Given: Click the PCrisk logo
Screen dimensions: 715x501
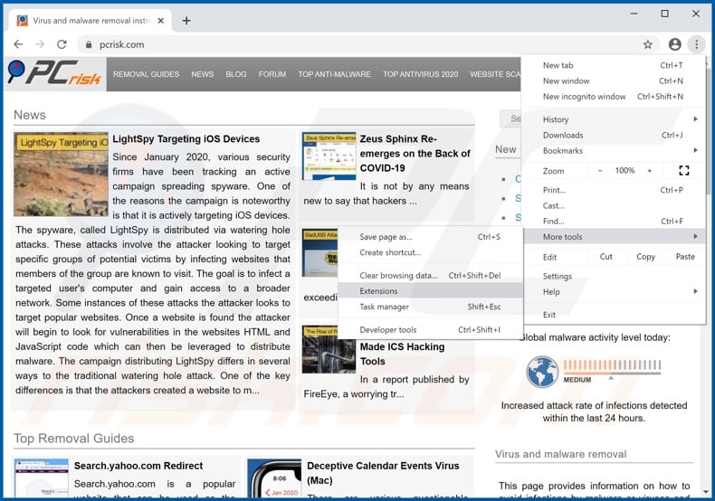Looking at the screenshot, I should pyautogui.click(x=54, y=73).
